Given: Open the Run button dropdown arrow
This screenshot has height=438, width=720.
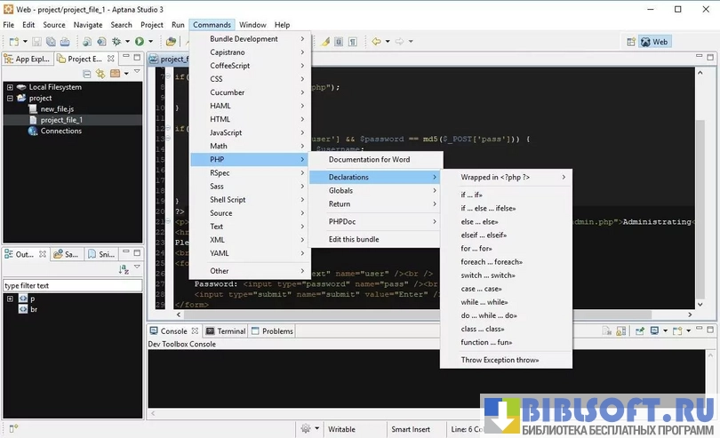Looking at the screenshot, I should (x=150, y=42).
